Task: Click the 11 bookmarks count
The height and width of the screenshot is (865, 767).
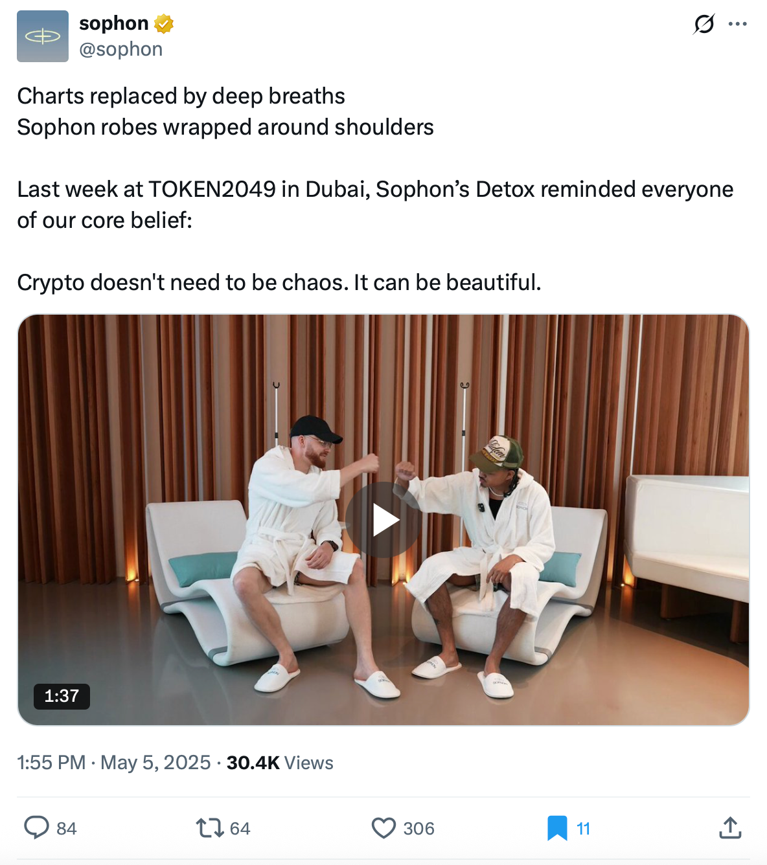Action: (x=583, y=829)
